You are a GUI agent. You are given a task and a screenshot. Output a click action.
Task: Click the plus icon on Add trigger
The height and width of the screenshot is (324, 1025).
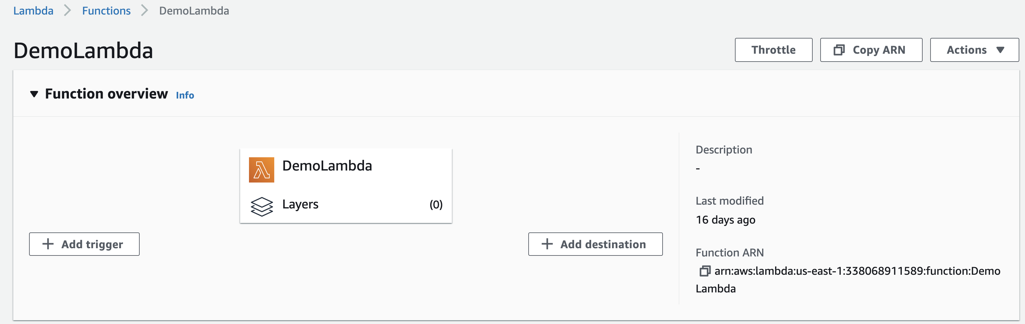[48, 244]
